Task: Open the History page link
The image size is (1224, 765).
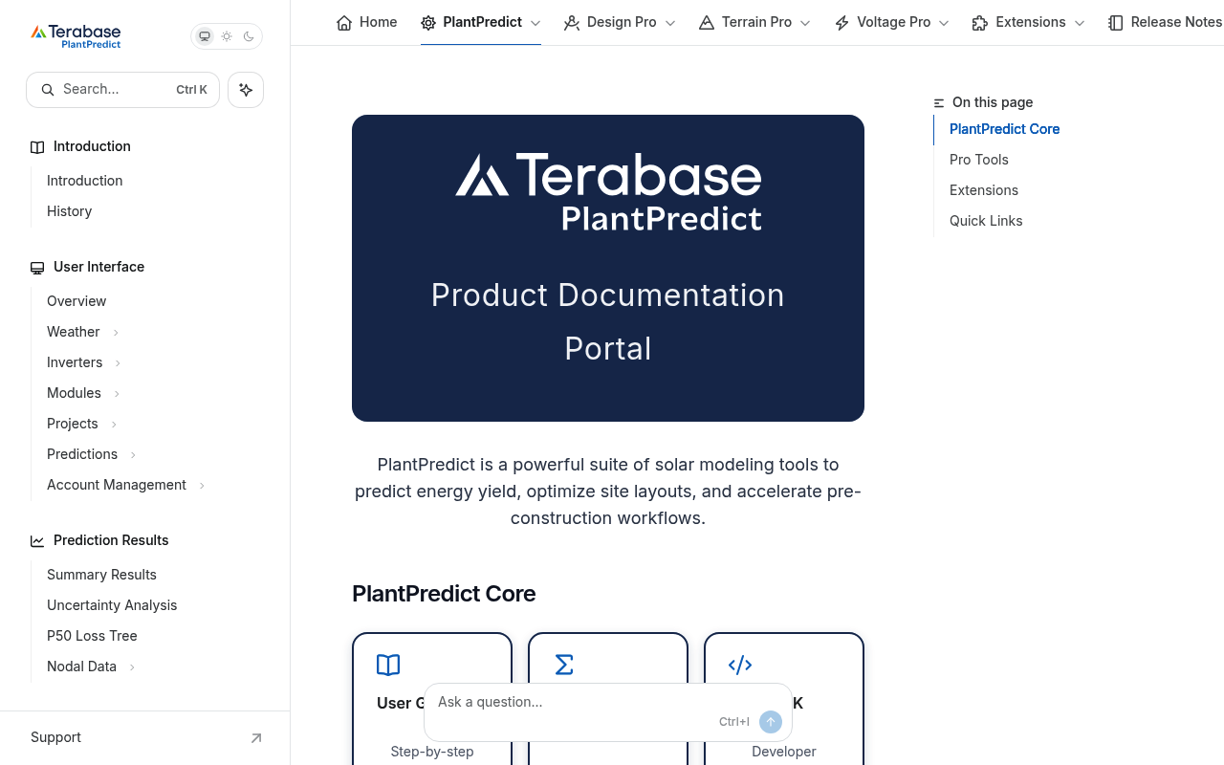Action: [69, 211]
